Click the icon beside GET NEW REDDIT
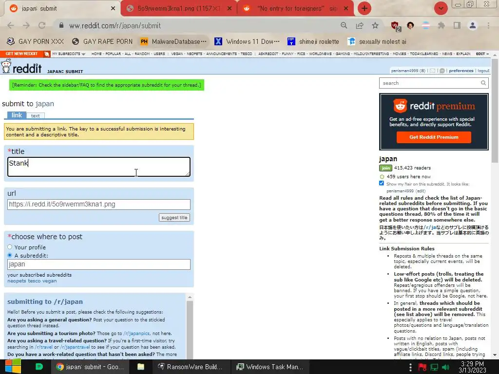The width and height of the screenshot is (499, 374). tap(47, 54)
